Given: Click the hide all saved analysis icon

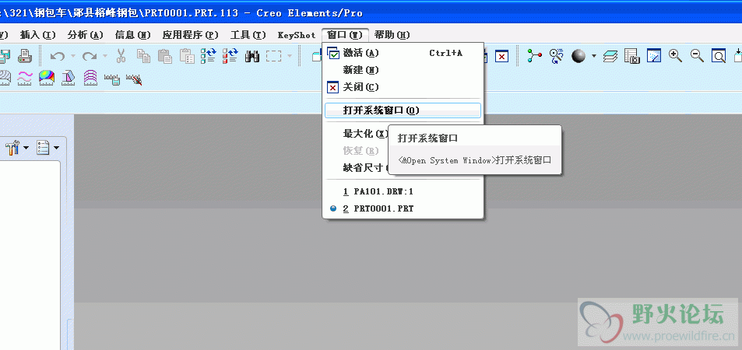Looking at the screenshot, I should click(134, 79).
